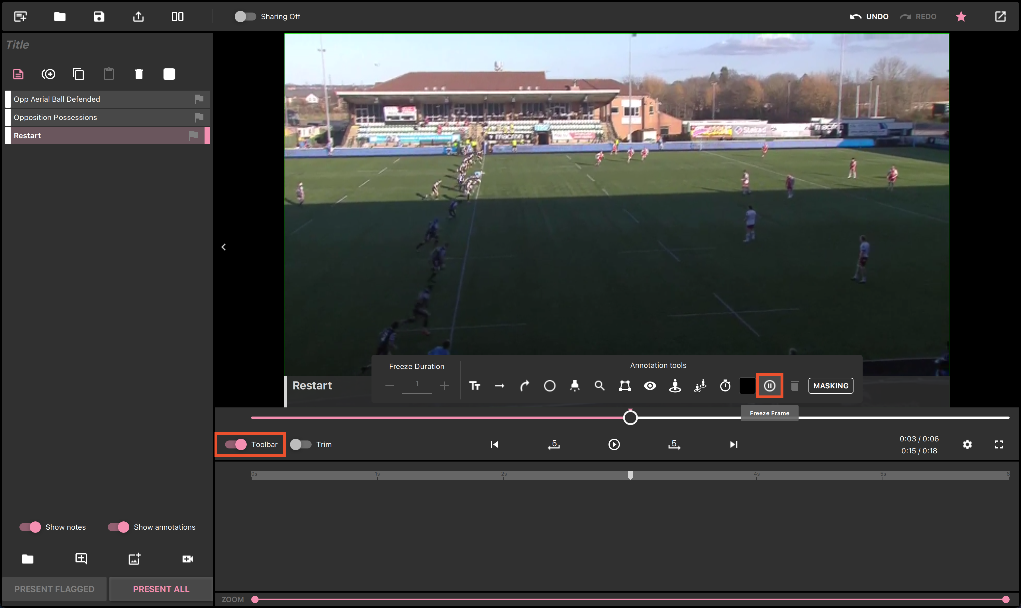Enter fullscreen mode
Viewport: 1021px width, 608px height.
click(998, 444)
